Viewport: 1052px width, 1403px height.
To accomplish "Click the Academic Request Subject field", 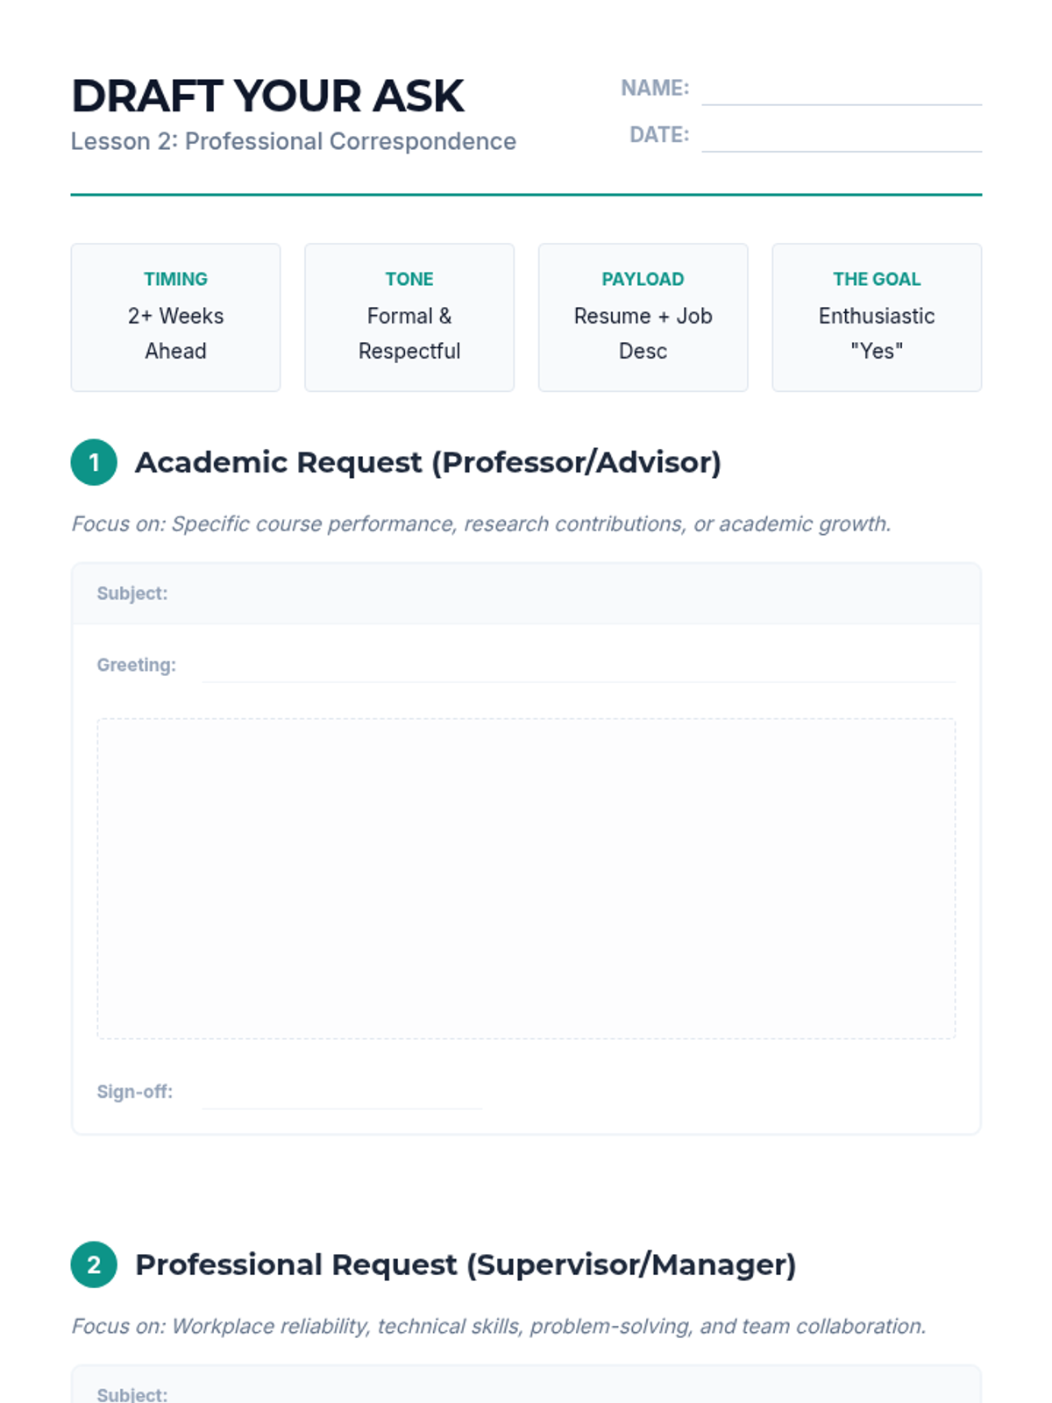I will click(526, 594).
